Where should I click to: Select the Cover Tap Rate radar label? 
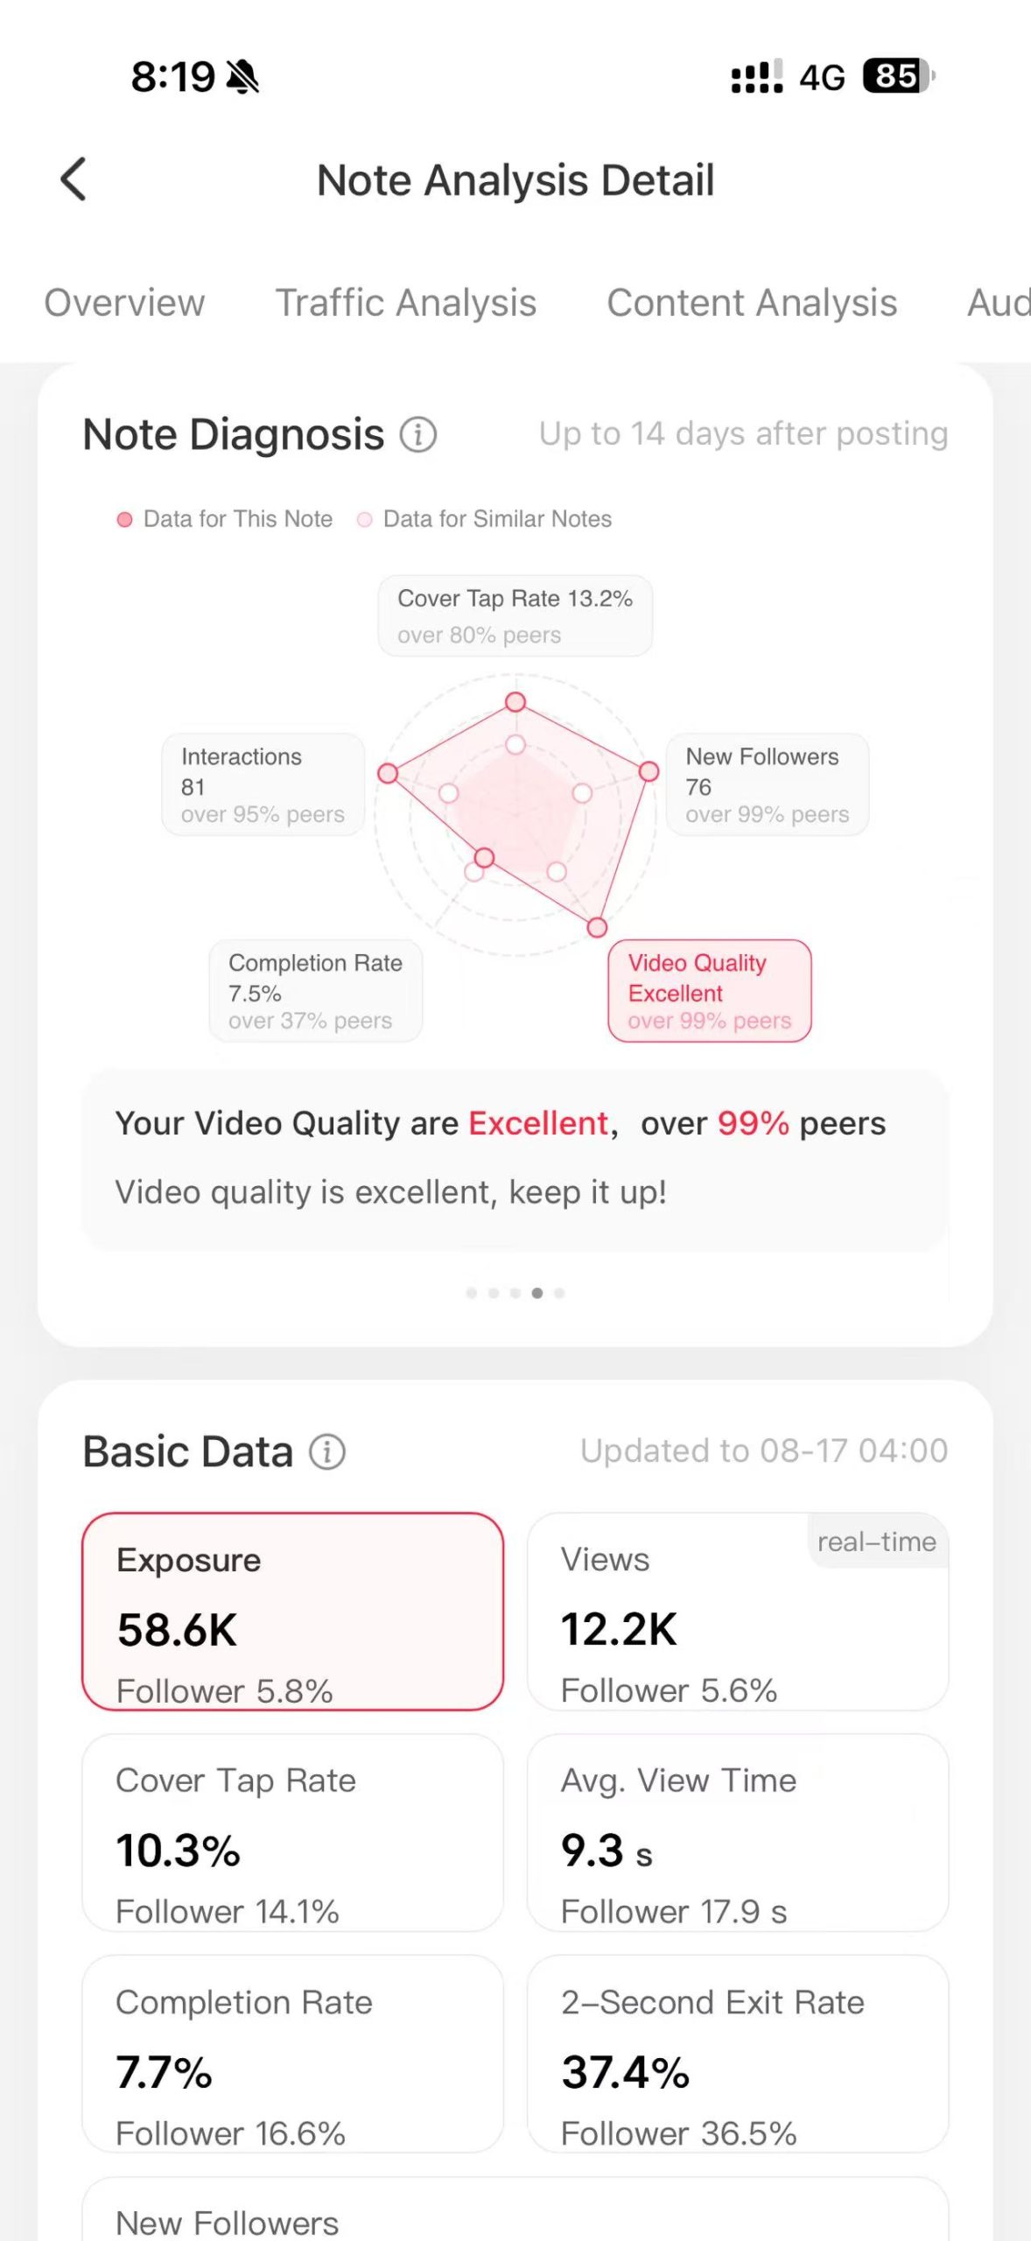click(515, 615)
